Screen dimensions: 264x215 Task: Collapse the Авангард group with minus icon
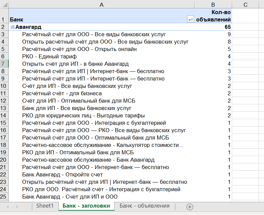[12, 27]
